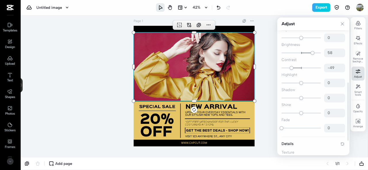Screen dimensions: 368x170
Task: Click the Add page button
Action: click(x=61, y=164)
